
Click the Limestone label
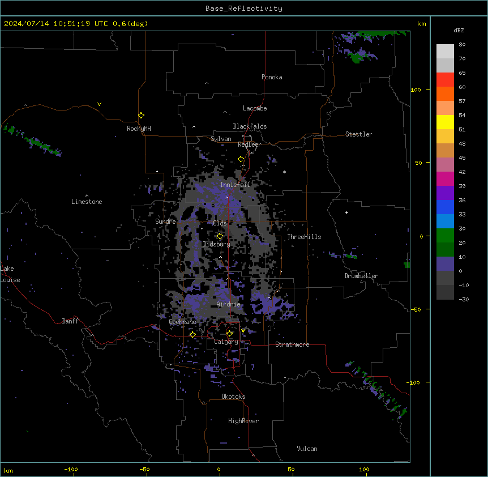[x=87, y=202]
